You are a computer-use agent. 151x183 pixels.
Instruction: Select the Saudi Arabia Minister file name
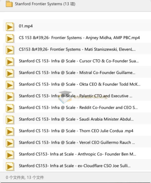[x=76, y=119]
